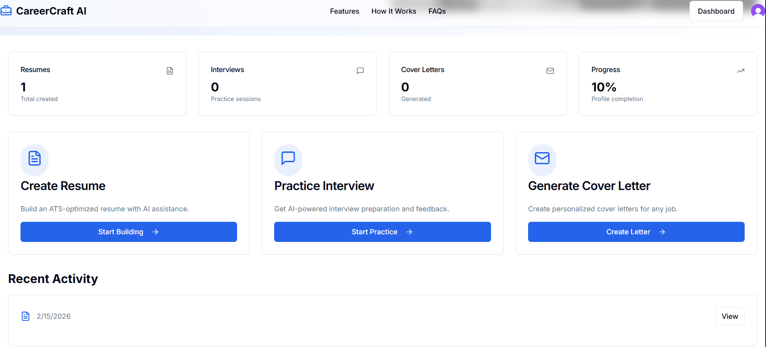Click the Interviews card title

[x=227, y=70]
